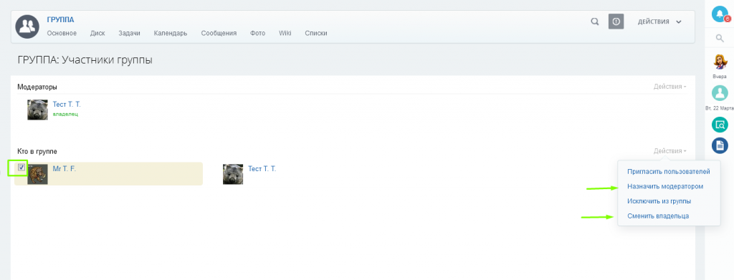Choose 'Назначить модератором' from the menu
This screenshot has width=734, height=280.
point(665,186)
